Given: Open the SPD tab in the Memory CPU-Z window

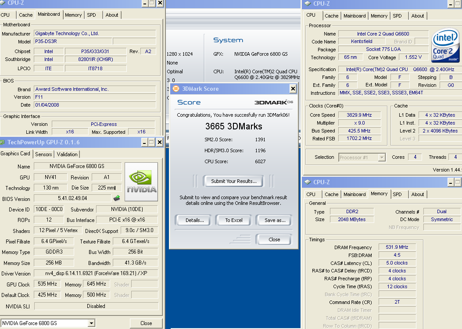Looking at the screenshot, I should tap(397, 194).
